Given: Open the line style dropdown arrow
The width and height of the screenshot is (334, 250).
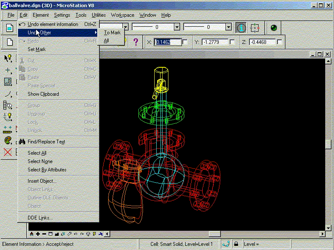Looking at the screenshot, I should 177,27.
